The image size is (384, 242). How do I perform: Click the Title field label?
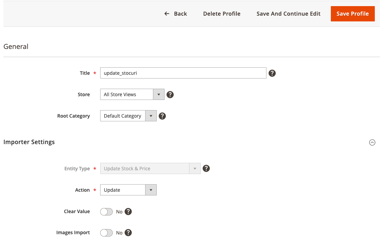point(85,73)
